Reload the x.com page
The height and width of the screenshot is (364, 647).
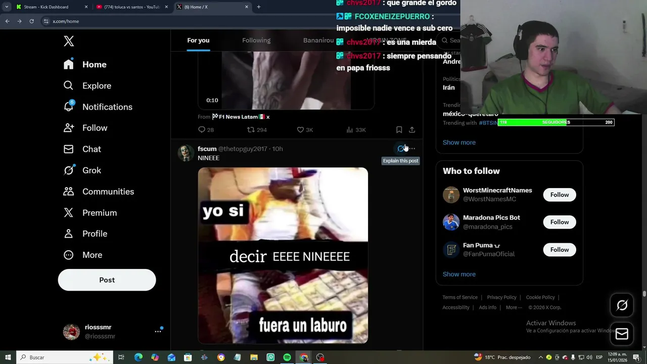pyautogui.click(x=31, y=21)
